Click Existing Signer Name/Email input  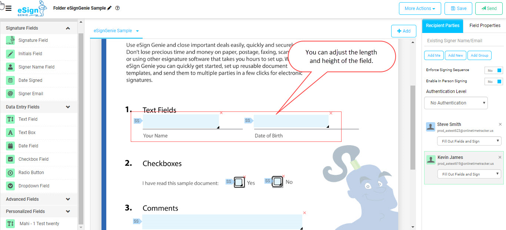pos(464,41)
